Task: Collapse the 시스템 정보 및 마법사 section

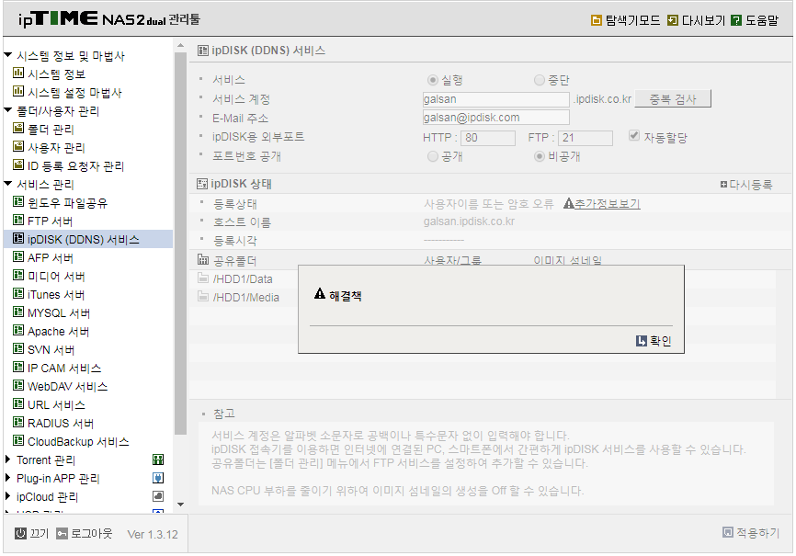Action: [x=7, y=54]
